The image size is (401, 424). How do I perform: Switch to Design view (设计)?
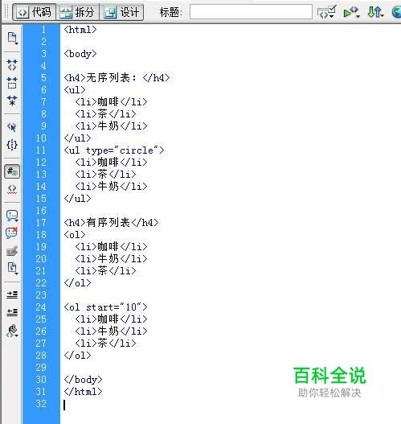tap(121, 12)
